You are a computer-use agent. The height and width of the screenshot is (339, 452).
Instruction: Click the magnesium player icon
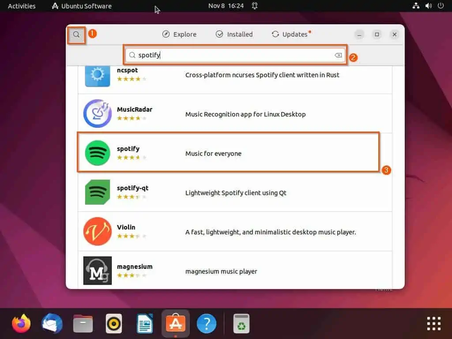tap(97, 271)
